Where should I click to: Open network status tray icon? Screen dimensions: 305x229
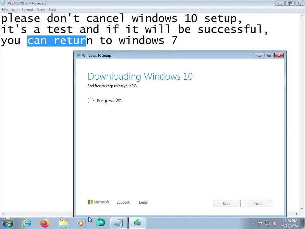(x=268, y=224)
